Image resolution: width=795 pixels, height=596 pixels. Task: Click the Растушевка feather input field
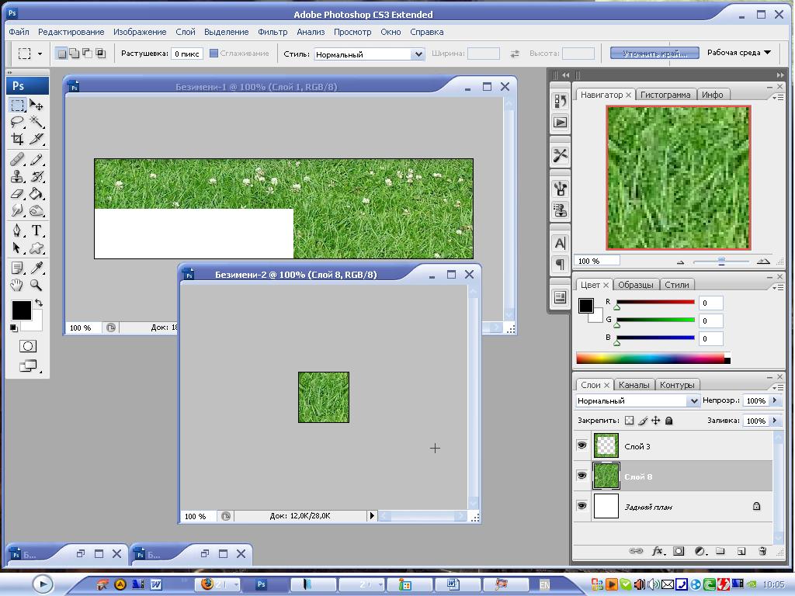(186, 54)
